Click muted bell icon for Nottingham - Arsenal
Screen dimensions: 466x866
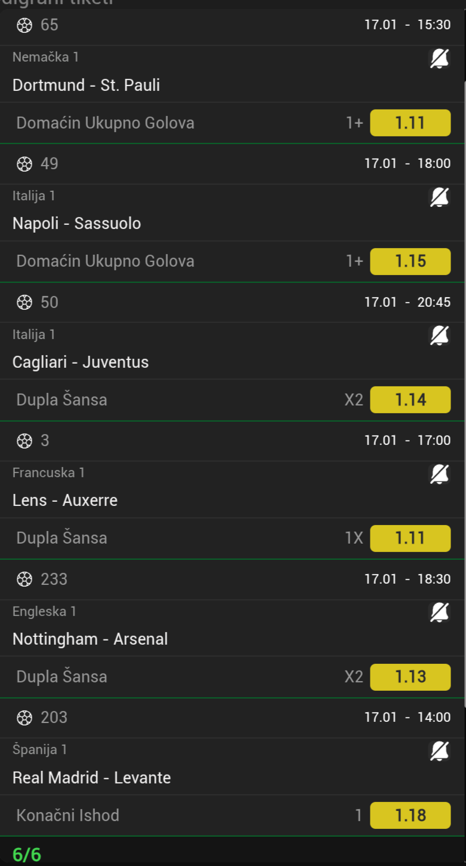click(x=440, y=612)
